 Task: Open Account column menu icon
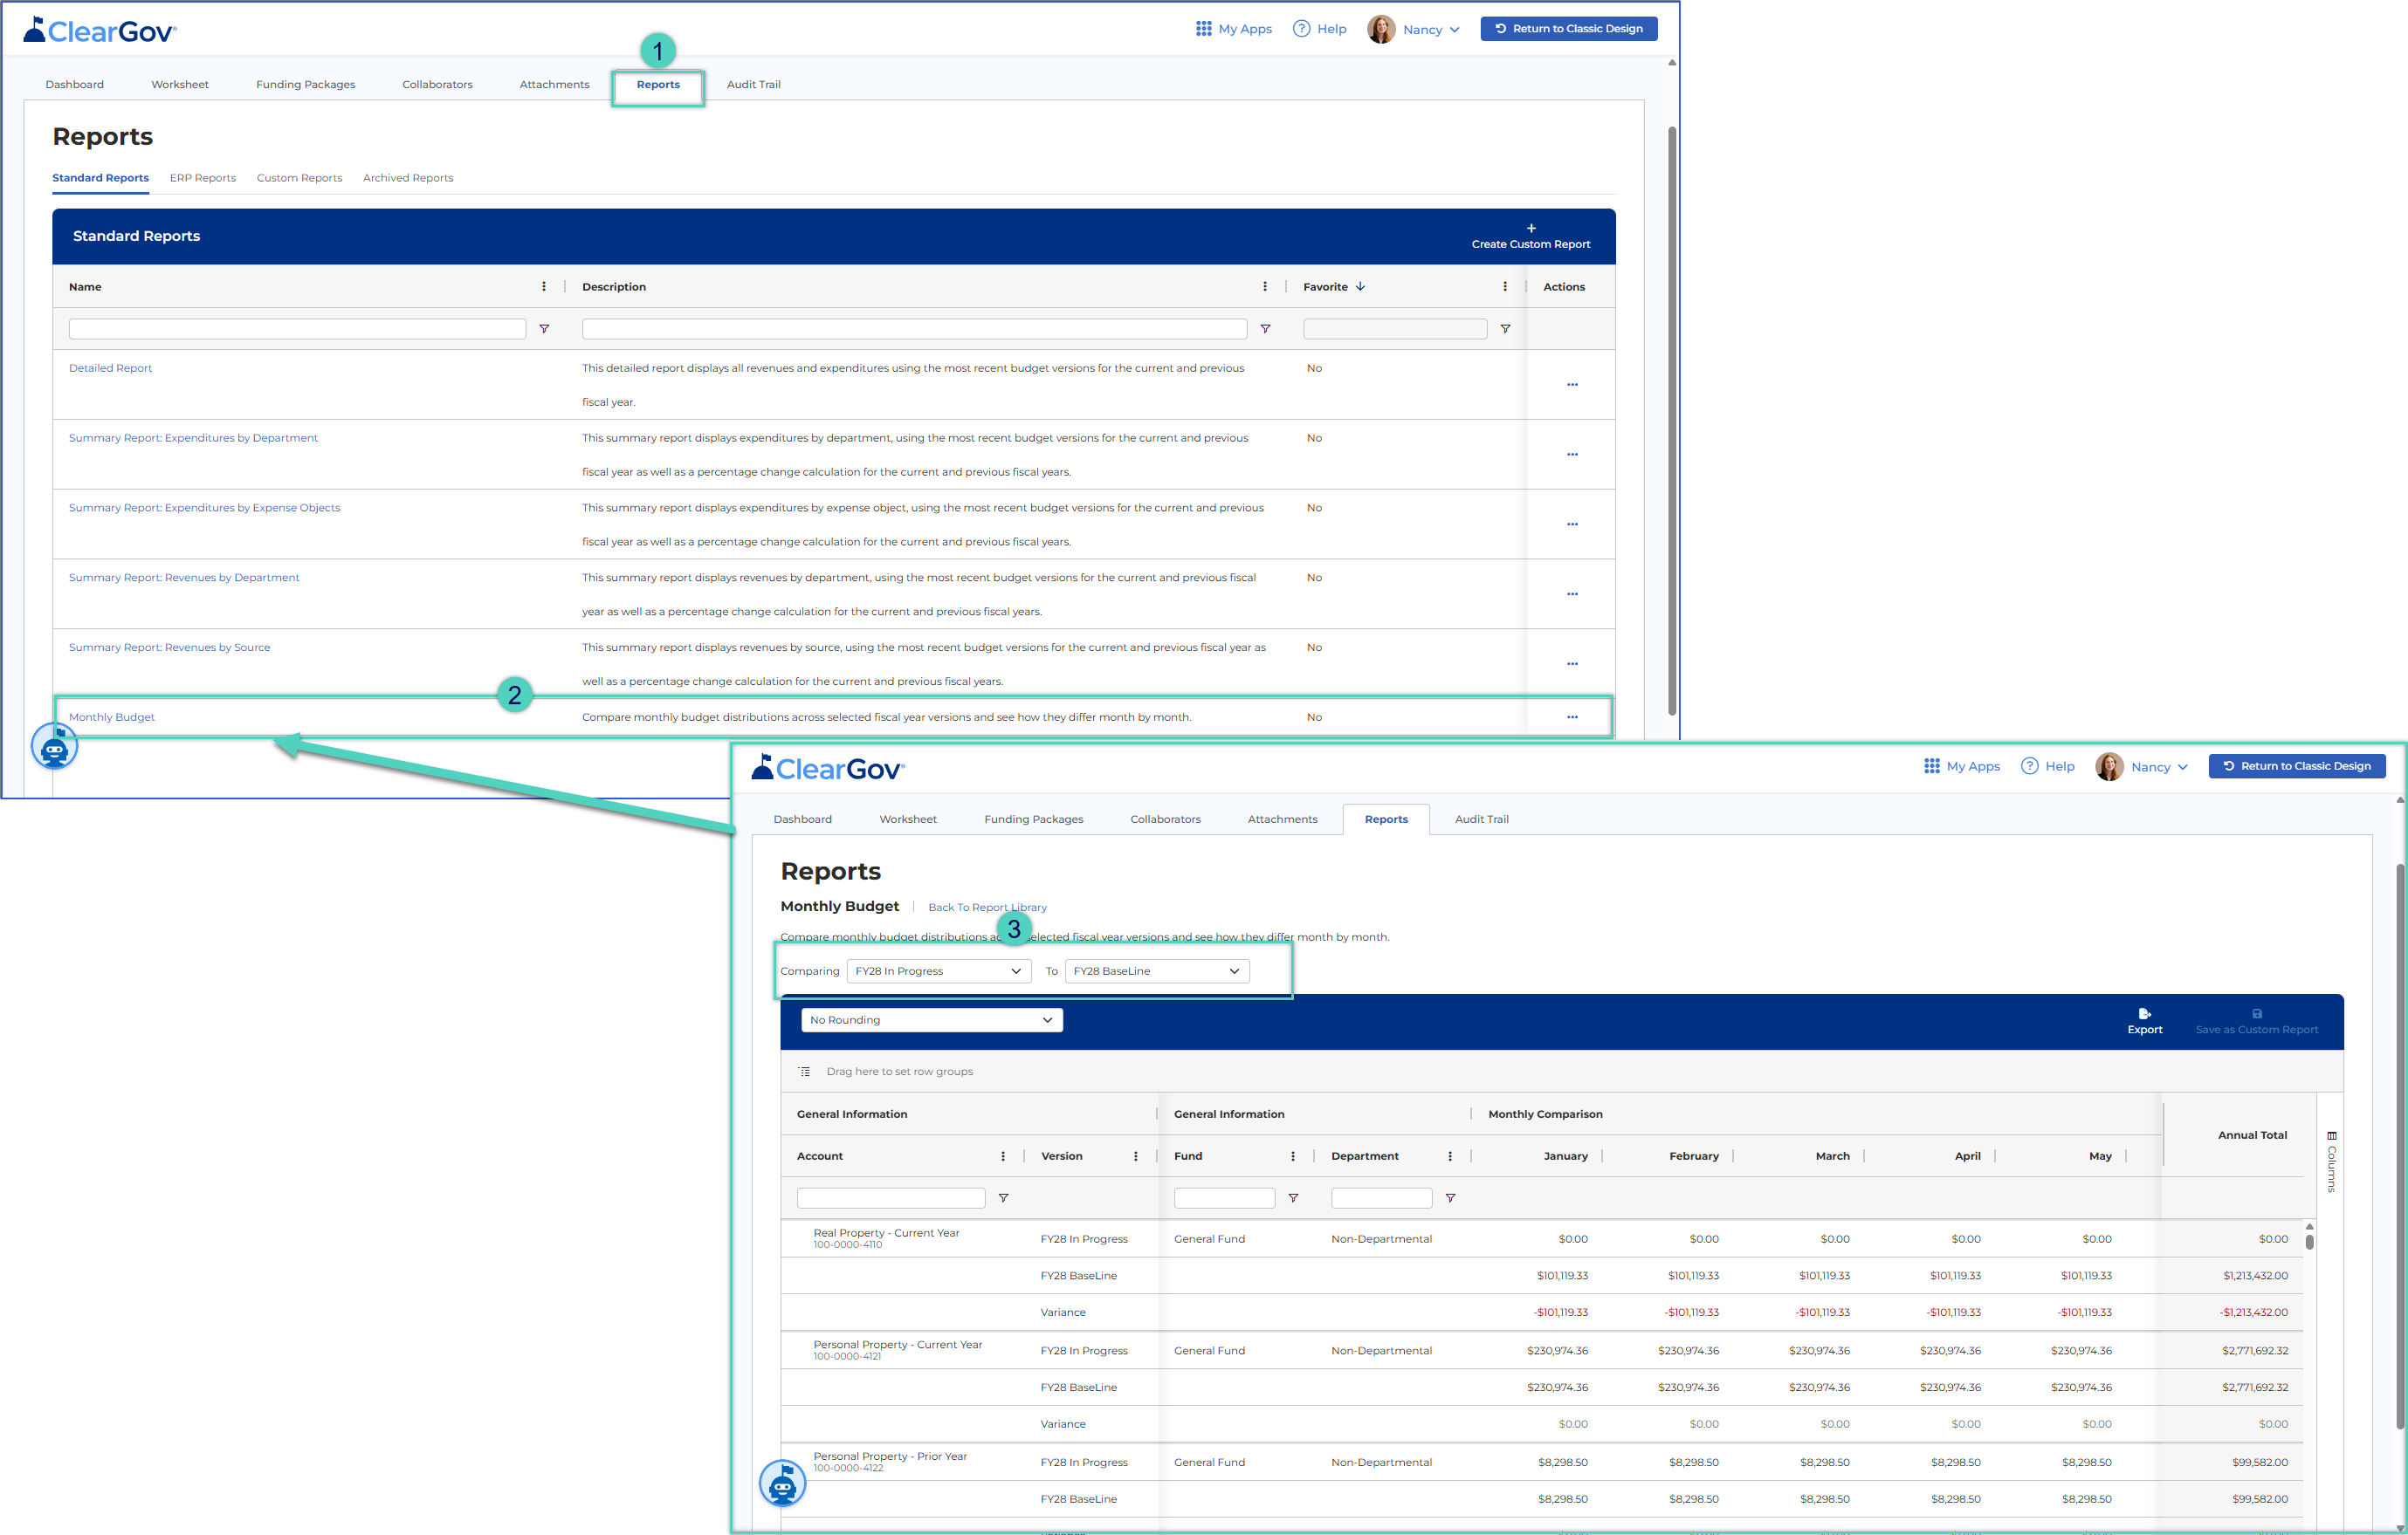(x=1003, y=1156)
